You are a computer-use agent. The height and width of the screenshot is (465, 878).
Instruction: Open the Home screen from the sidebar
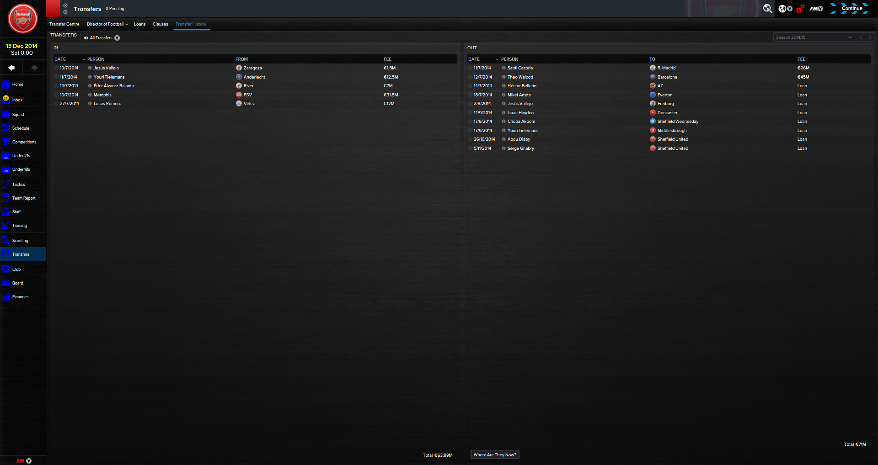click(23, 85)
